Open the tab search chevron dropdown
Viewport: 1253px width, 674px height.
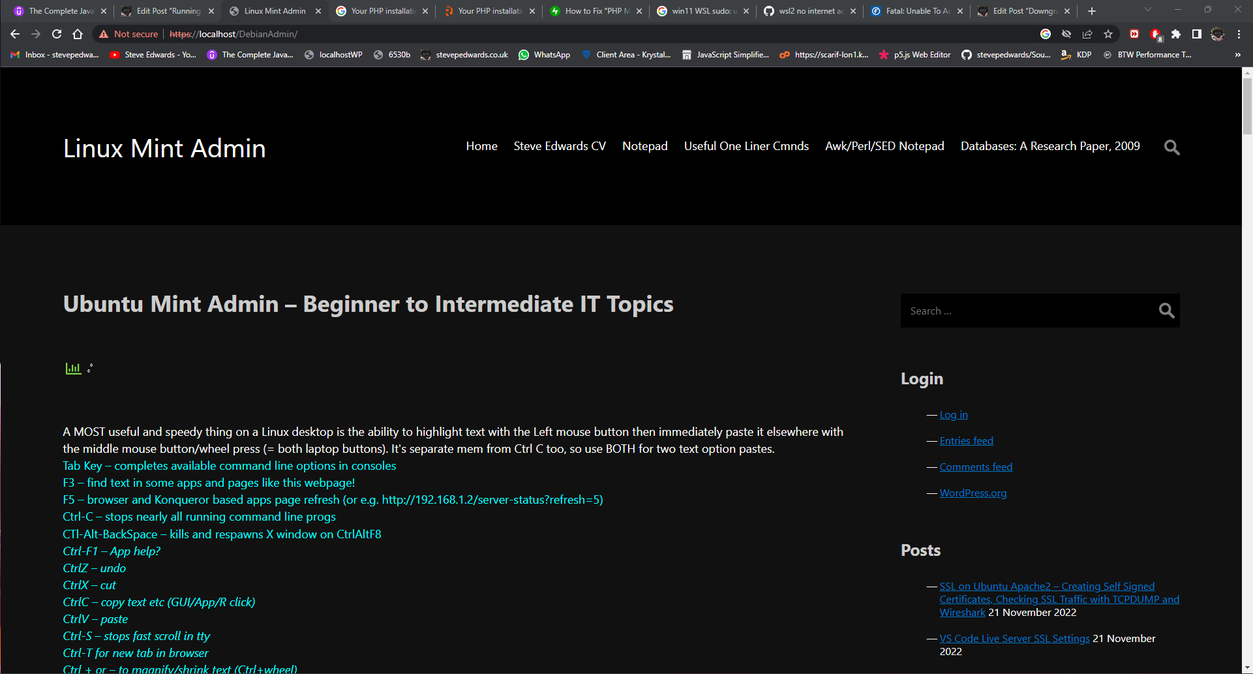pos(1148,10)
